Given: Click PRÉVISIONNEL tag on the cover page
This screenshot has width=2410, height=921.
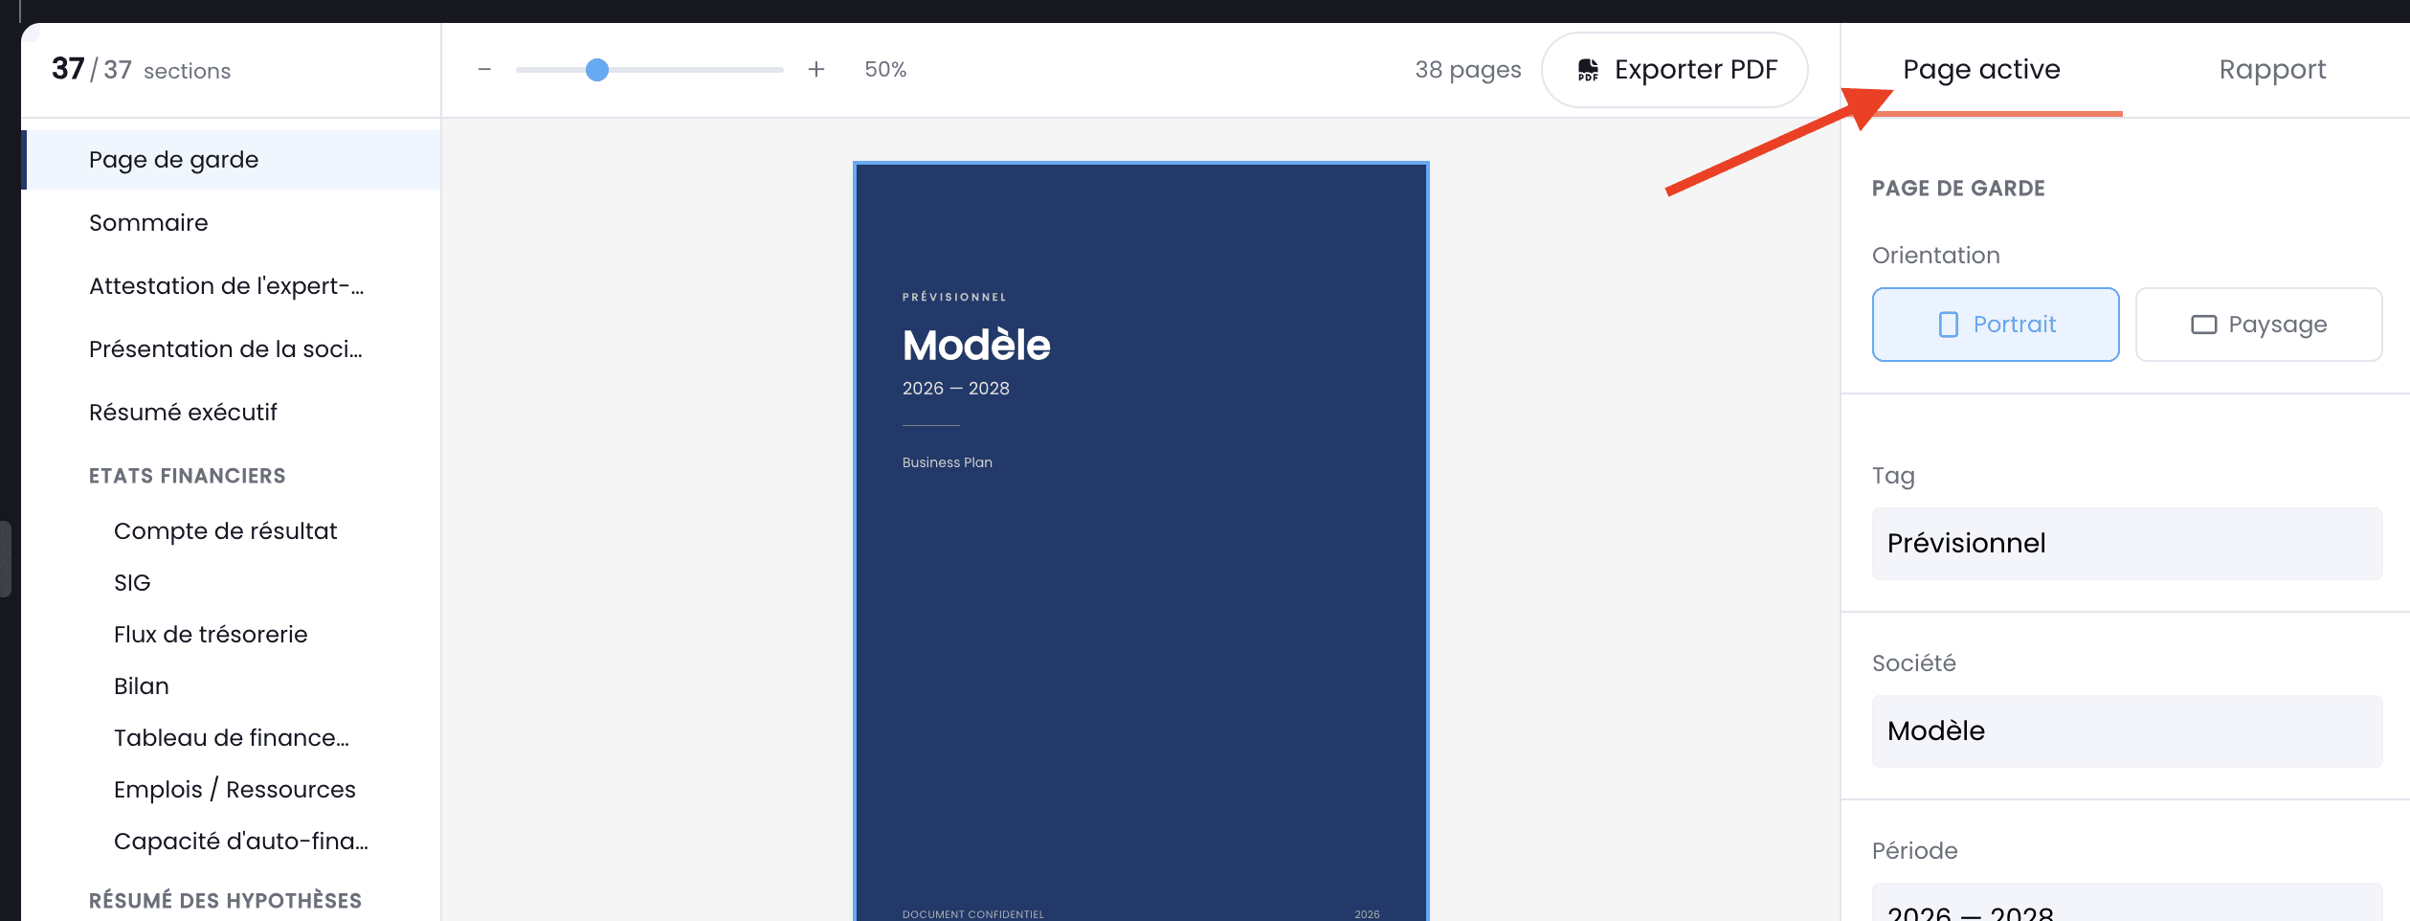Looking at the screenshot, I should pos(954,297).
